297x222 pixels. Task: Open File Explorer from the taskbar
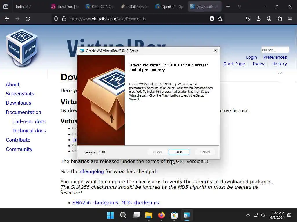coord(149,215)
